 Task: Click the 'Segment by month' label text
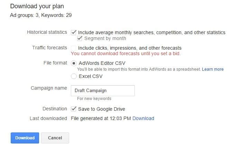point(105,38)
